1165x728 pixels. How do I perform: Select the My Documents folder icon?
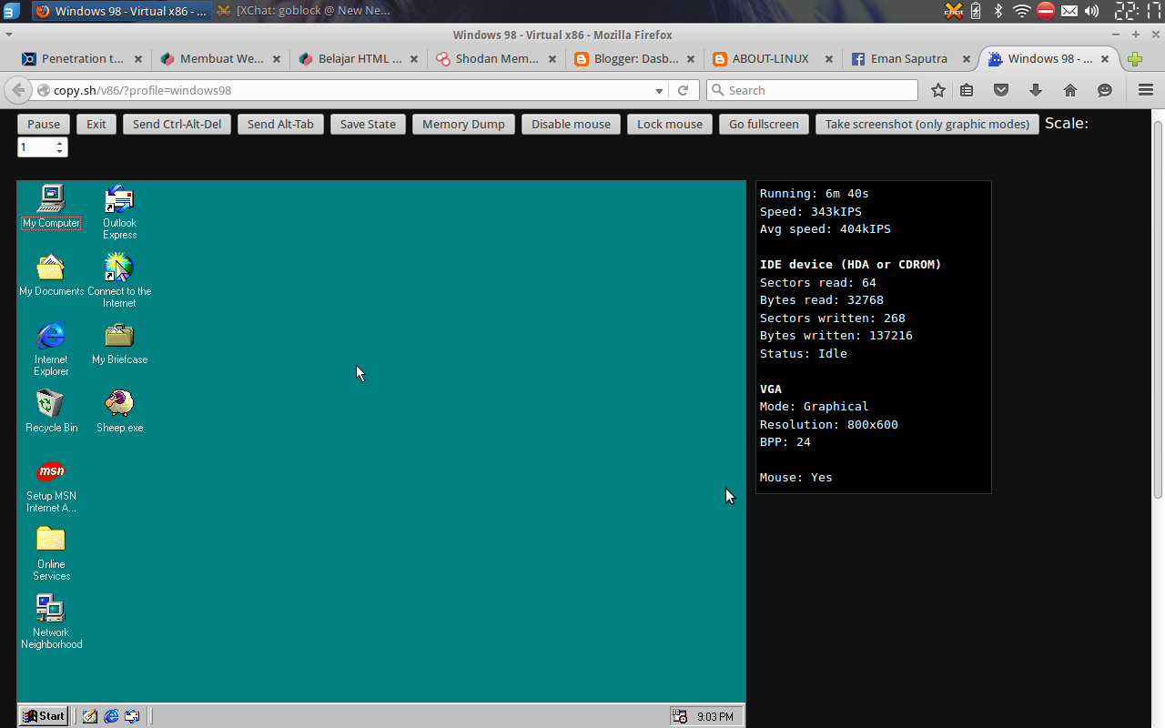(x=51, y=275)
